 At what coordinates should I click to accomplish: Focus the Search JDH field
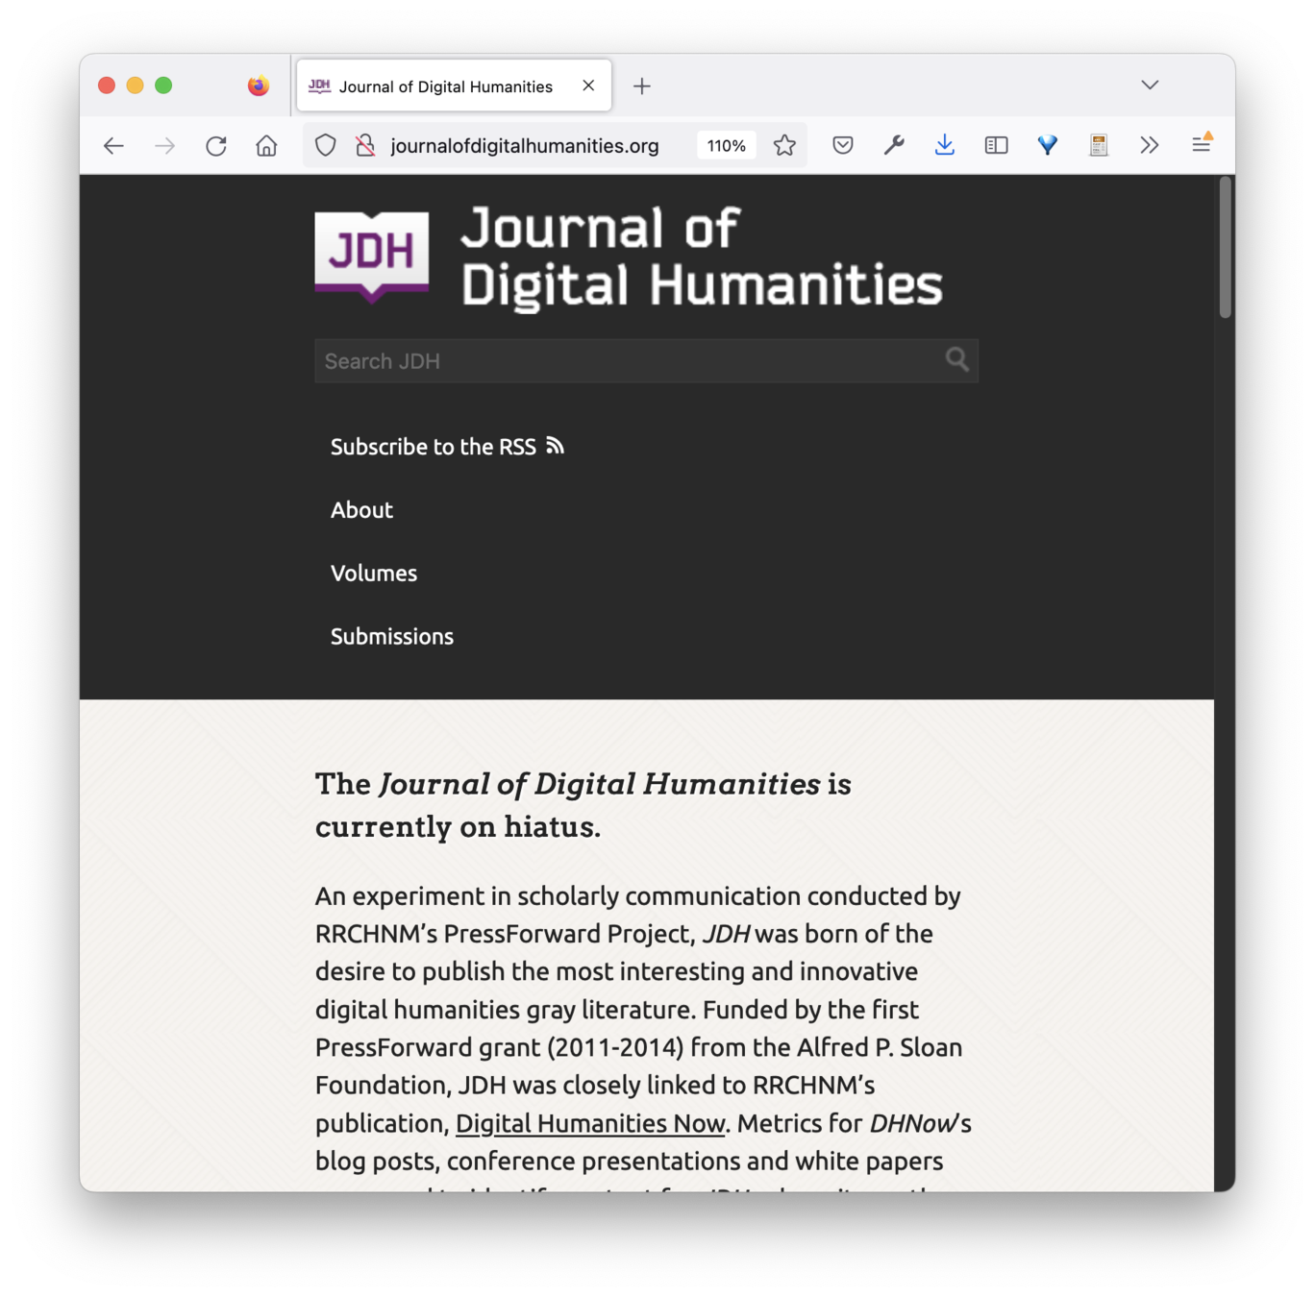pos(646,361)
